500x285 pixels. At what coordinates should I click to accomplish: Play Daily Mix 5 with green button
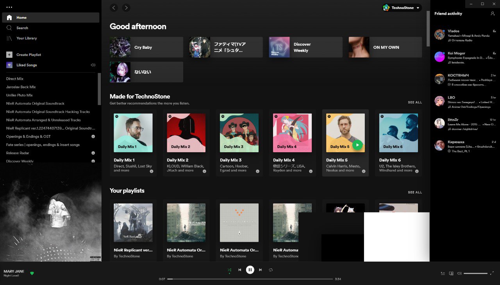(x=357, y=145)
